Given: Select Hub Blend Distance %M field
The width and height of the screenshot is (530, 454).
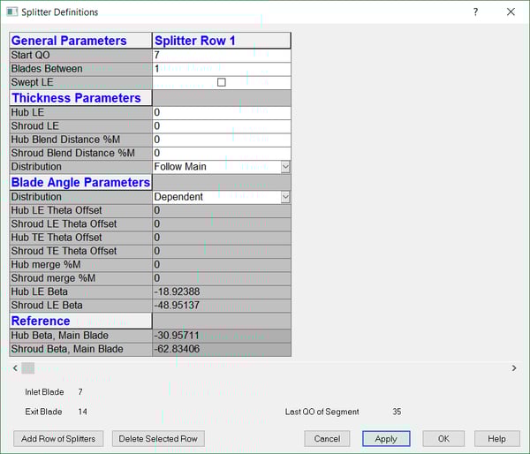Looking at the screenshot, I should point(221,140).
